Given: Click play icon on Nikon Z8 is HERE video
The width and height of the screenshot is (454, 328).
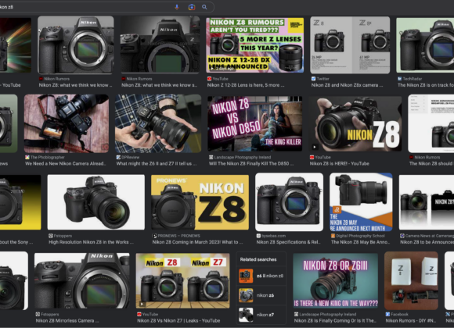Looking at the screenshot, I should point(315,147).
